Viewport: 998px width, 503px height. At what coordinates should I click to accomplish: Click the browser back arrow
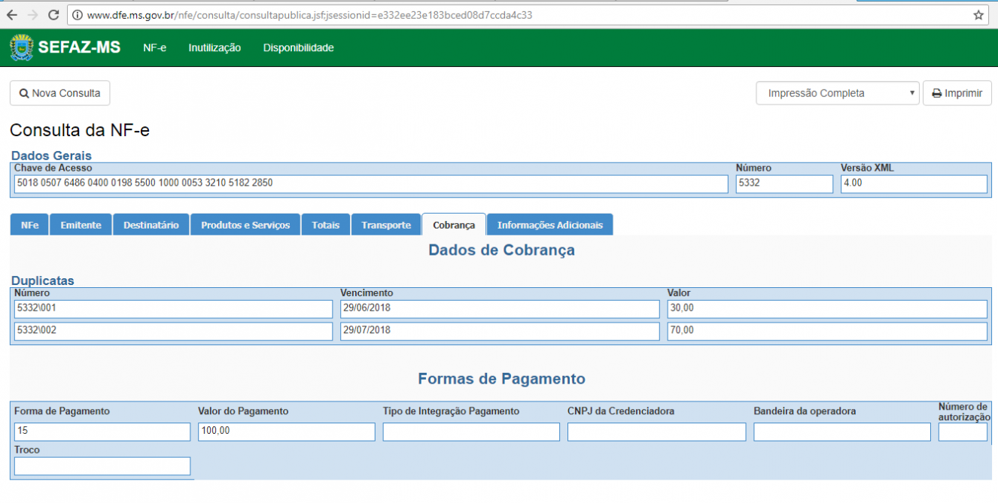click(x=12, y=15)
